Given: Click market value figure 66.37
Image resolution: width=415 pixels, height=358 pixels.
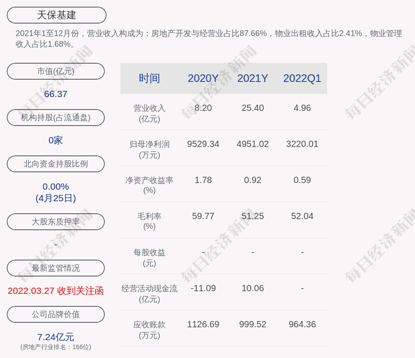Looking at the screenshot, I should pyautogui.click(x=56, y=94).
